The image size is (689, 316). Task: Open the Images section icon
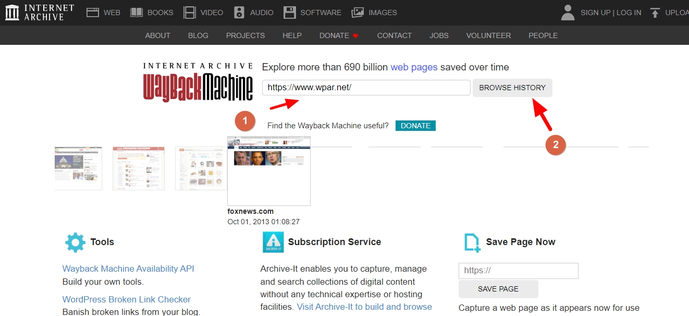(358, 13)
